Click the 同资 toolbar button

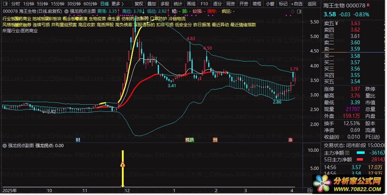pos(231,4)
